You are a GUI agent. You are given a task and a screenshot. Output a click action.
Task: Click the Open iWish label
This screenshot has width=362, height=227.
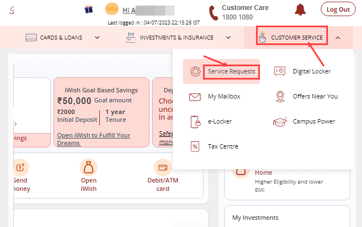coord(89,185)
